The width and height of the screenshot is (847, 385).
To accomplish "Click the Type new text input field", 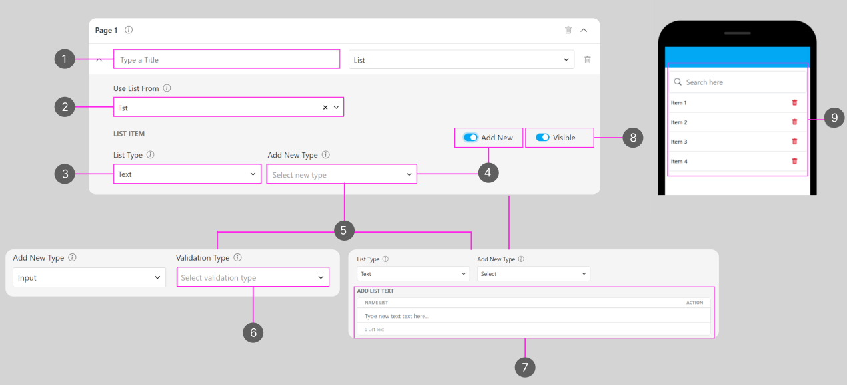I will click(x=533, y=316).
